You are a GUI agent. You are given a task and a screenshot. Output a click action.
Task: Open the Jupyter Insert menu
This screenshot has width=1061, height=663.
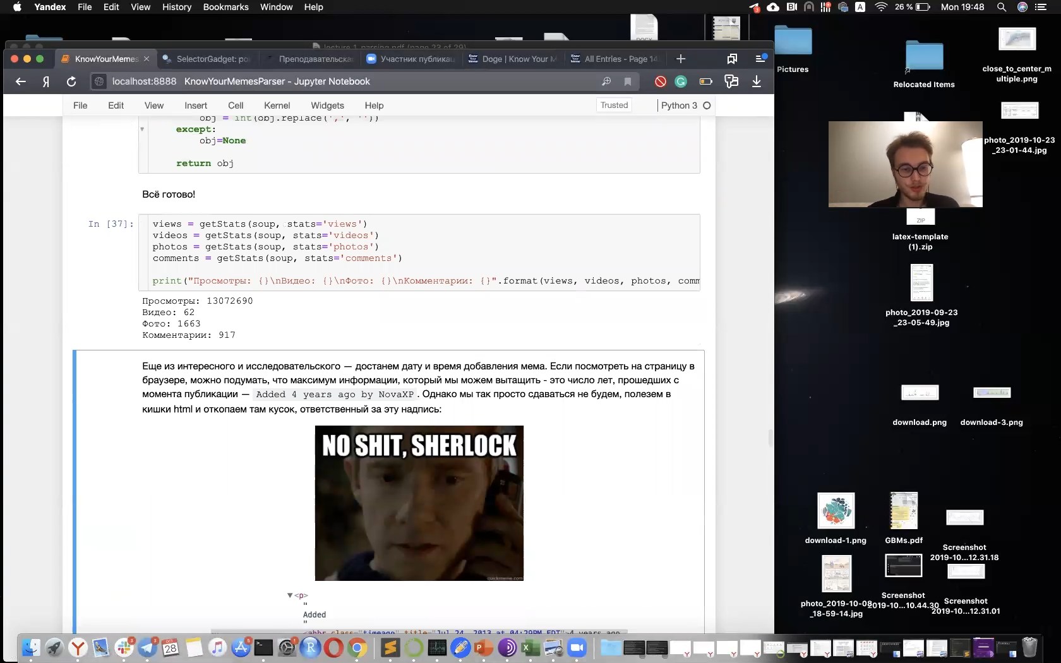tap(196, 105)
